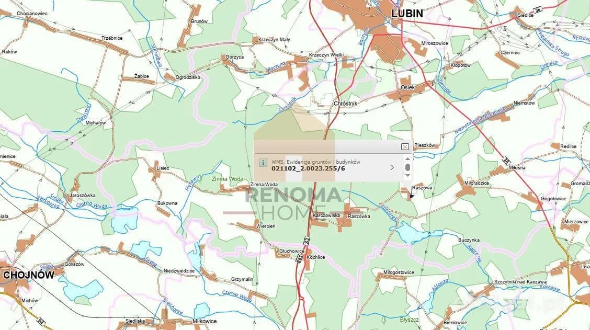Click the Bieniowice village label
This screenshot has width=590, height=330.
click(455, 323)
